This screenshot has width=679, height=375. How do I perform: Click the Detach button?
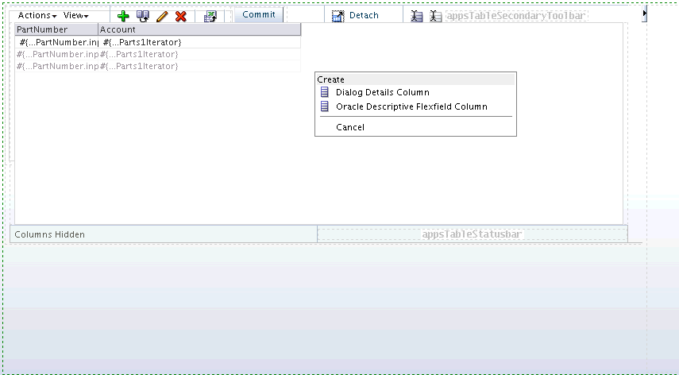pyautogui.click(x=364, y=16)
